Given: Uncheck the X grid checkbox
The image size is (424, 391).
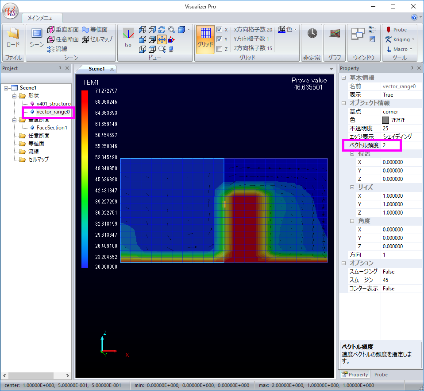Looking at the screenshot, I should pos(220,30).
